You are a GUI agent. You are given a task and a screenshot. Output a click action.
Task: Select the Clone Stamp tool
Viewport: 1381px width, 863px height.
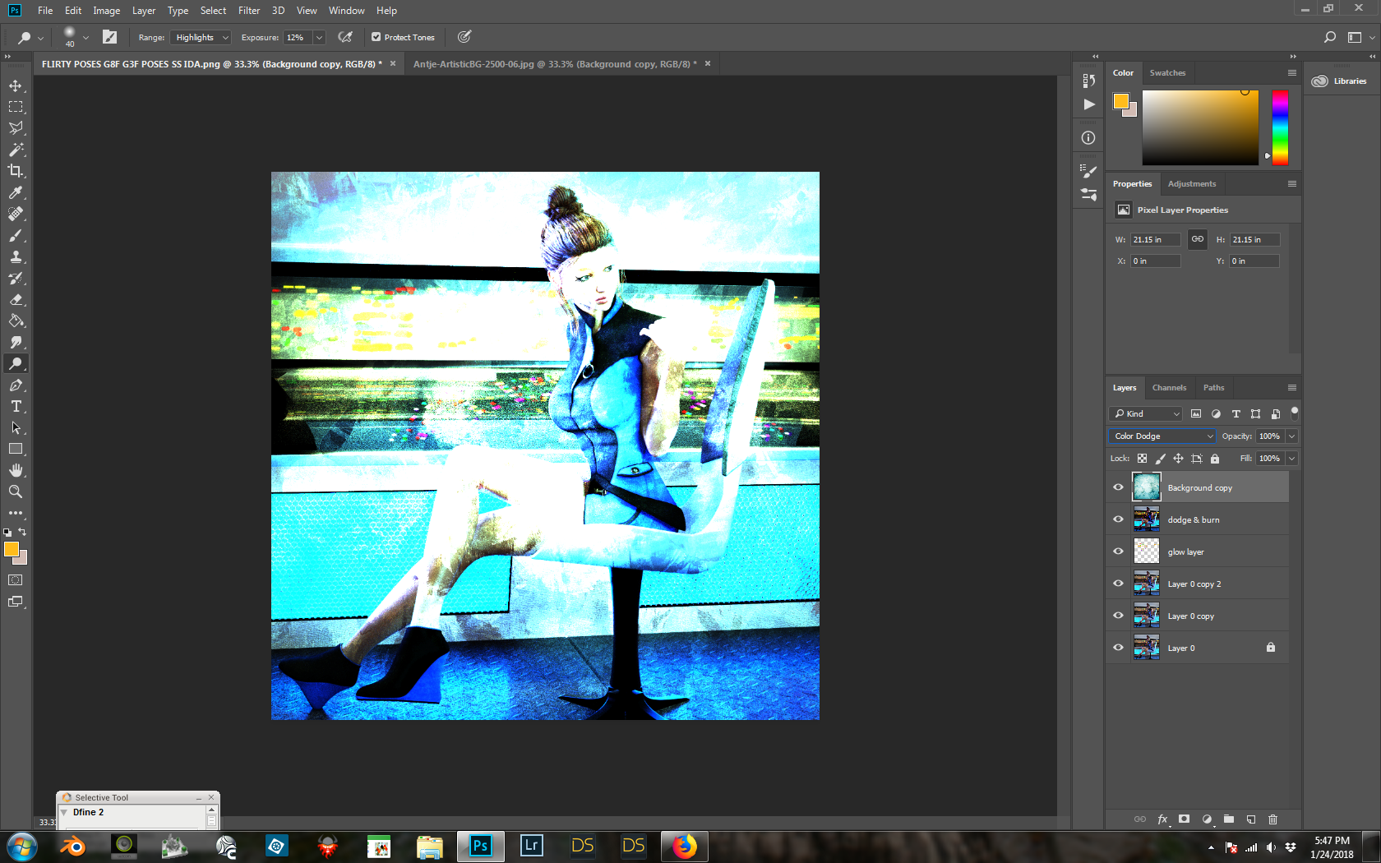pos(16,256)
